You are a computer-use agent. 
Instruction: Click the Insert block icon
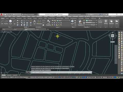click(x=72, y=22)
